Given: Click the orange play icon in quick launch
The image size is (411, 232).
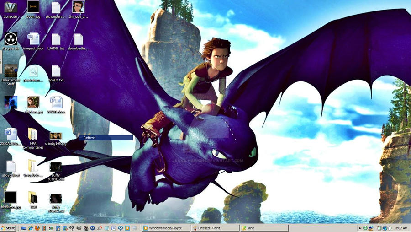Looking at the screenshot, I should pyautogui.click(x=127, y=228).
